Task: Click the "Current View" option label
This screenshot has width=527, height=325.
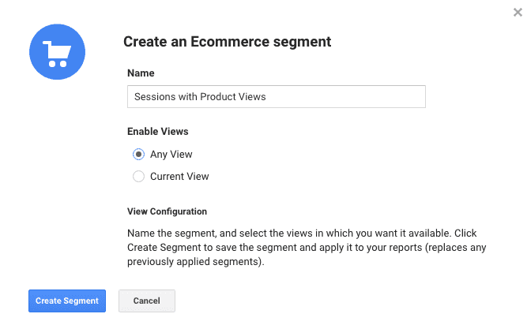Action: click(179, 177)
